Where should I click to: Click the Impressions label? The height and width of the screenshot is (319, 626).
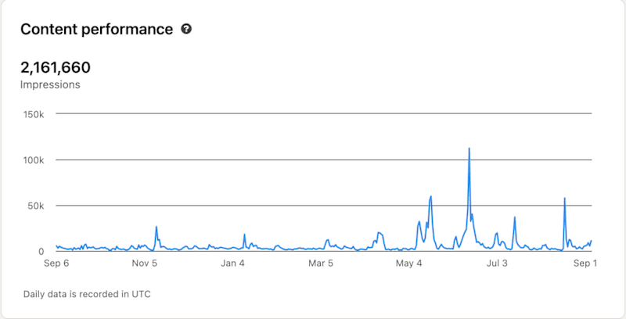click(50, 85)
